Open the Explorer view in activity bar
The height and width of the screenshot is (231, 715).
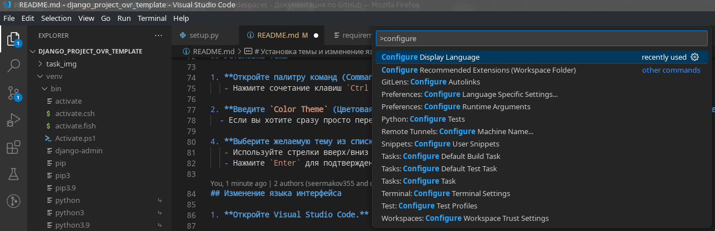coord(13,39)
